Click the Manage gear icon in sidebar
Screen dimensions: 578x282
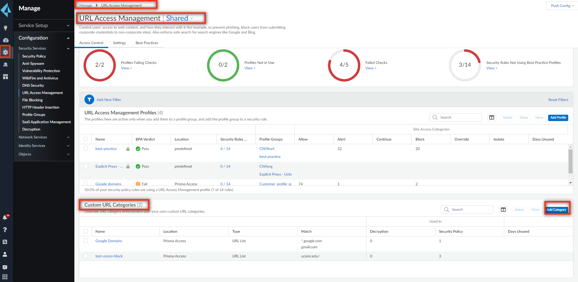(x=5, y=52)
